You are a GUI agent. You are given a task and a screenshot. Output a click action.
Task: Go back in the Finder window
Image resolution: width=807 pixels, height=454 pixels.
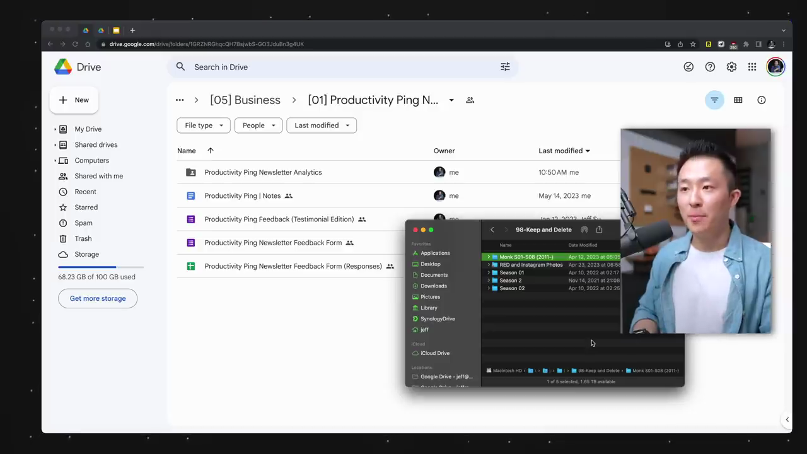point(492,230)
